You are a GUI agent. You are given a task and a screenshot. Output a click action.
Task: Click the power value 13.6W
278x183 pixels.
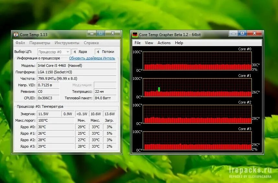110,114
